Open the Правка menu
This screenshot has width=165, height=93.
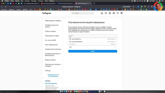tap(17, 1)
